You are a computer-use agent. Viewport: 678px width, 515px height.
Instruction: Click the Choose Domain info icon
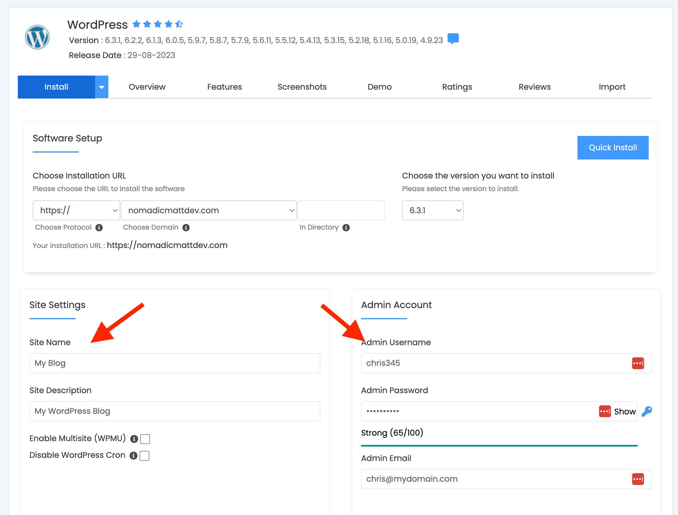coord(186,227)
